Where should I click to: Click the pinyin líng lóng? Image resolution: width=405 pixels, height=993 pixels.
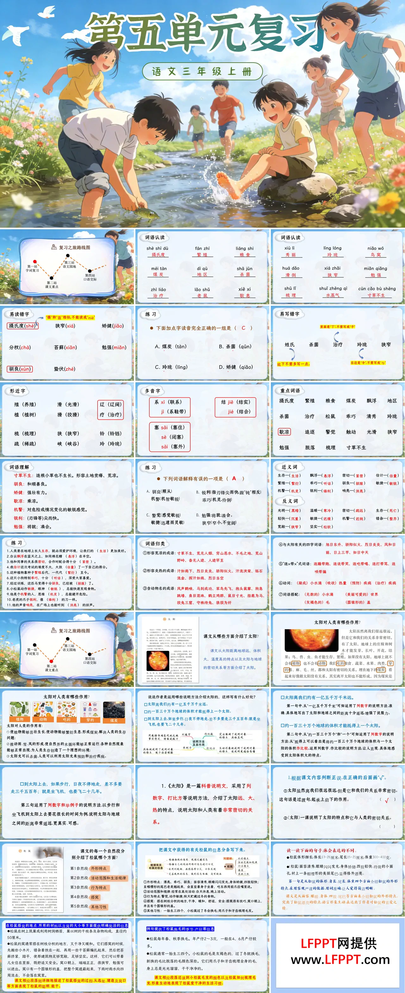tap(332, 248)
